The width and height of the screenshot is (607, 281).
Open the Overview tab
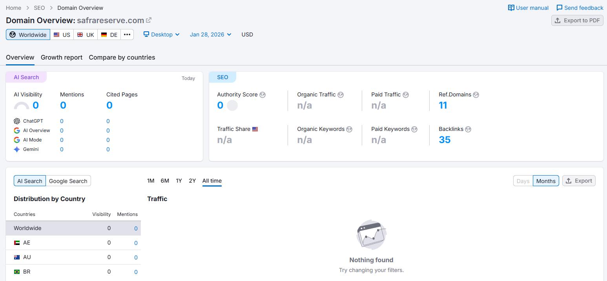coord(20,57)
